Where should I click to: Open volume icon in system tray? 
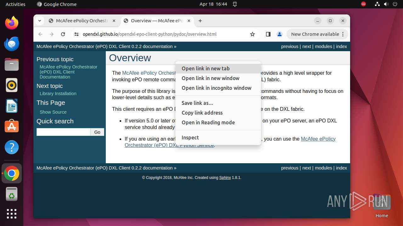[386, 4]
